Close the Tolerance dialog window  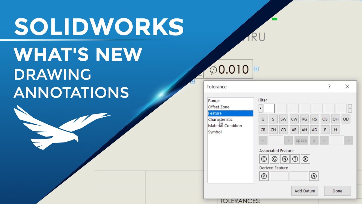point(347,87)
